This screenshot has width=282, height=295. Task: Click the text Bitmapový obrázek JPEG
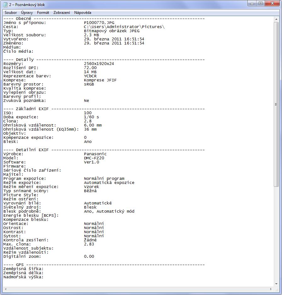pos(112,31)
